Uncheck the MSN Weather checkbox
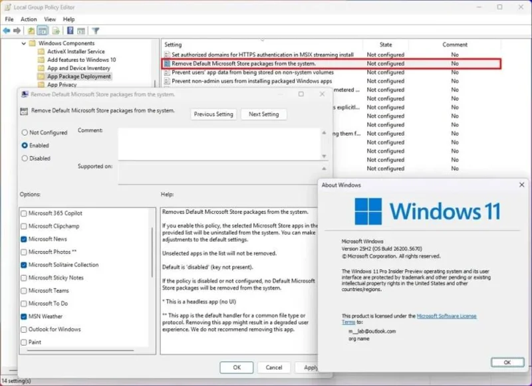Image resolution: width=532 pixels, height=386 pixels. [24, 316]
